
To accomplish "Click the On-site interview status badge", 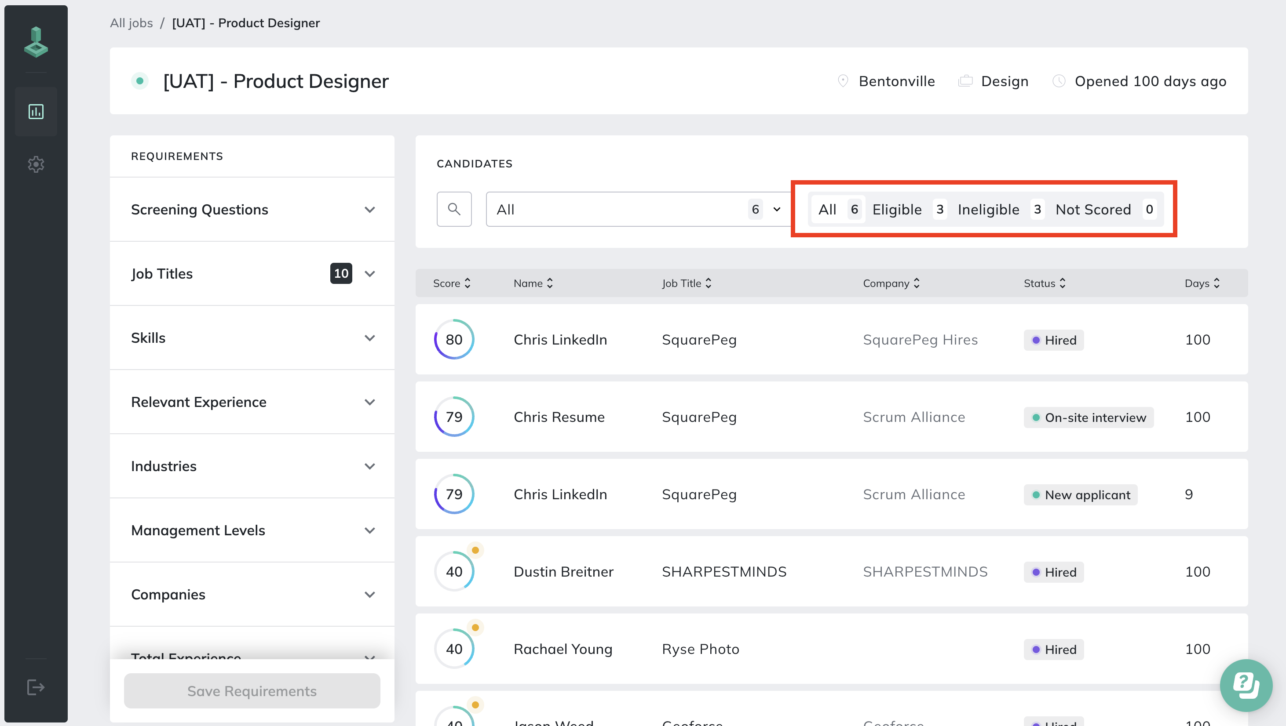I will point(1089,417).
